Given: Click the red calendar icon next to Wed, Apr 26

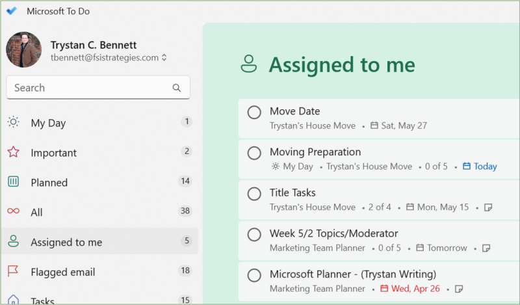Looking at the screenshot, I should pyautogui.click(x=384, y=288).
